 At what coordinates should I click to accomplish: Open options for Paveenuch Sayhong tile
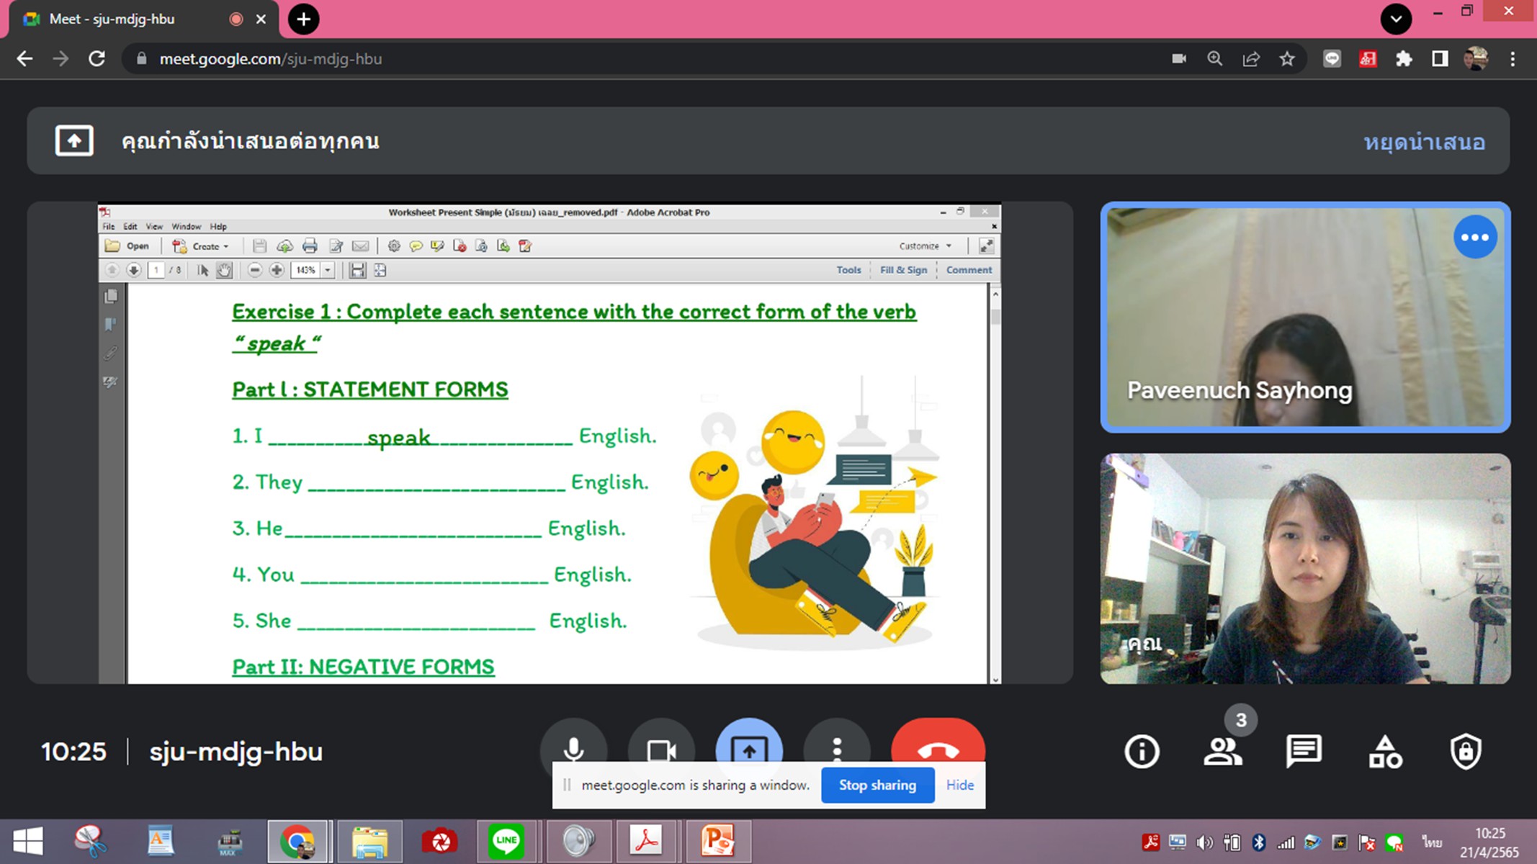(1474, 237)
